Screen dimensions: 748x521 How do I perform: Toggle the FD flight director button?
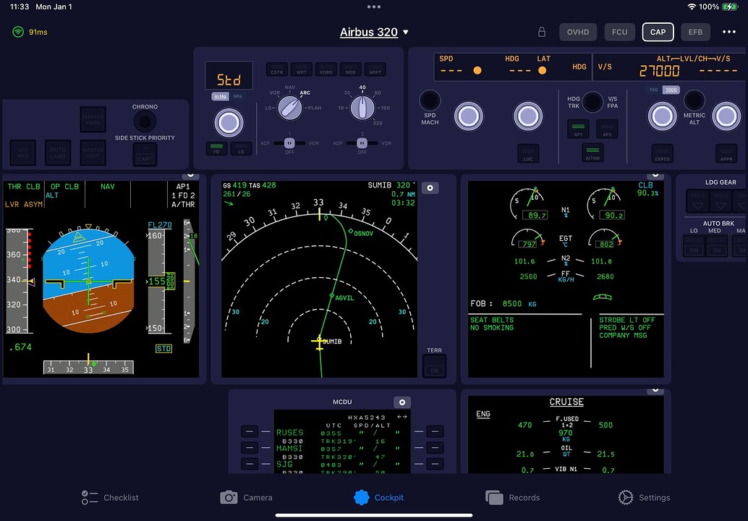(216, 149)
